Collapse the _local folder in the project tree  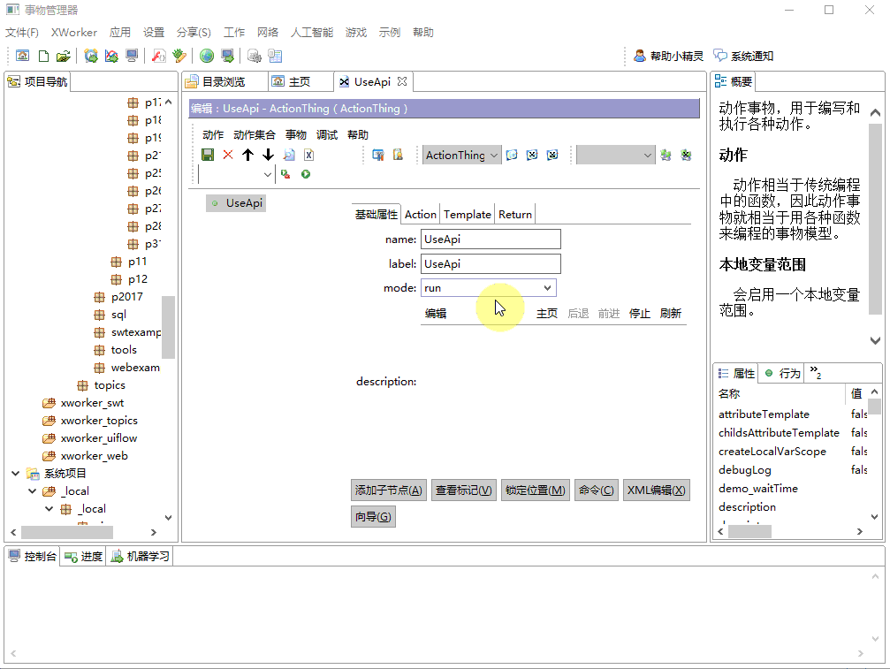[32, 491]
